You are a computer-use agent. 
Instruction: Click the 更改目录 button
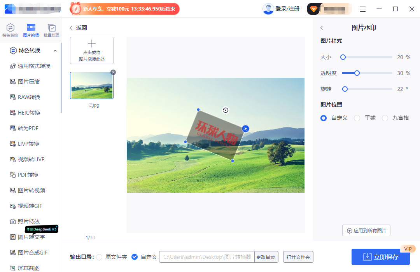tap(266, 257)
